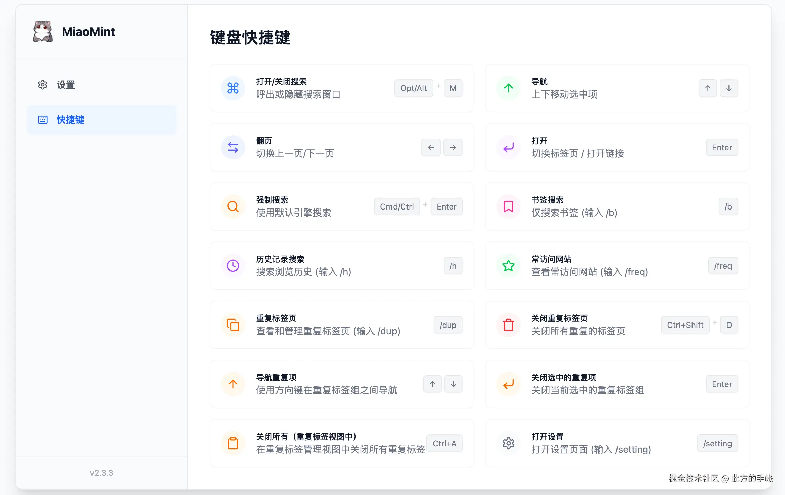Click the /b command badge
The image size is (785, 495).
[x=728, y=206]
